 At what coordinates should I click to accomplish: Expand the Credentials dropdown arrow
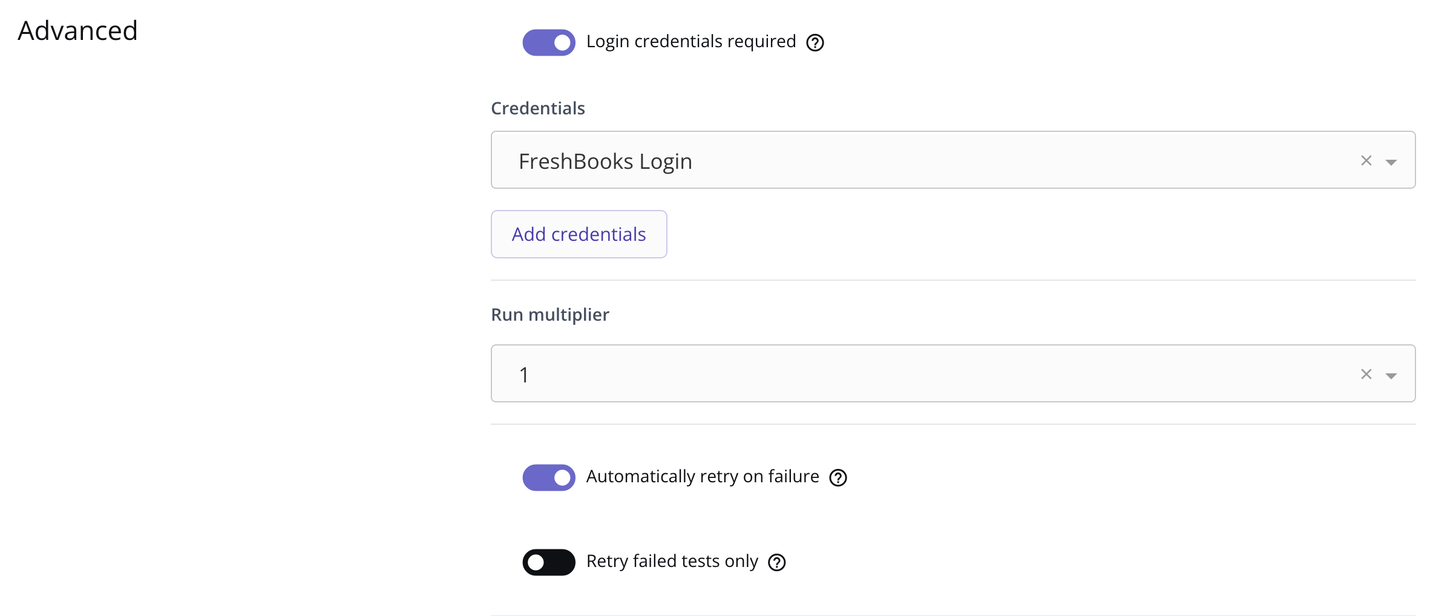tap(1391, 162)
